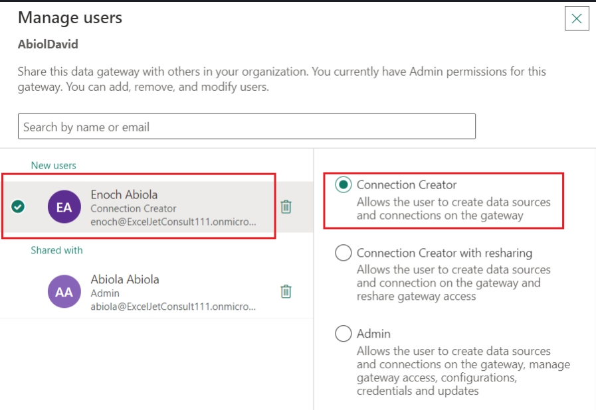
Task: Delete Abiola Abiola with the trash icon
Action: [x=286, y=292]
